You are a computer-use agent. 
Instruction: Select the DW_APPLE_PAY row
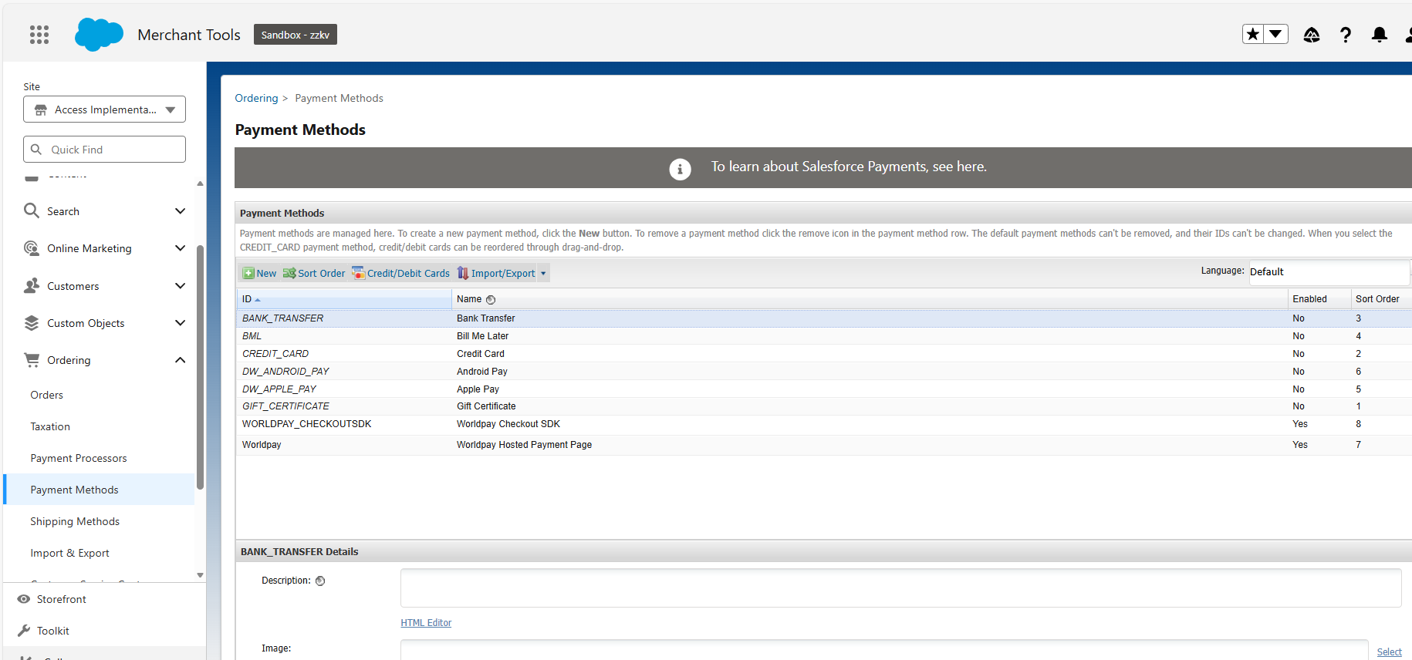tap(824, 389)
